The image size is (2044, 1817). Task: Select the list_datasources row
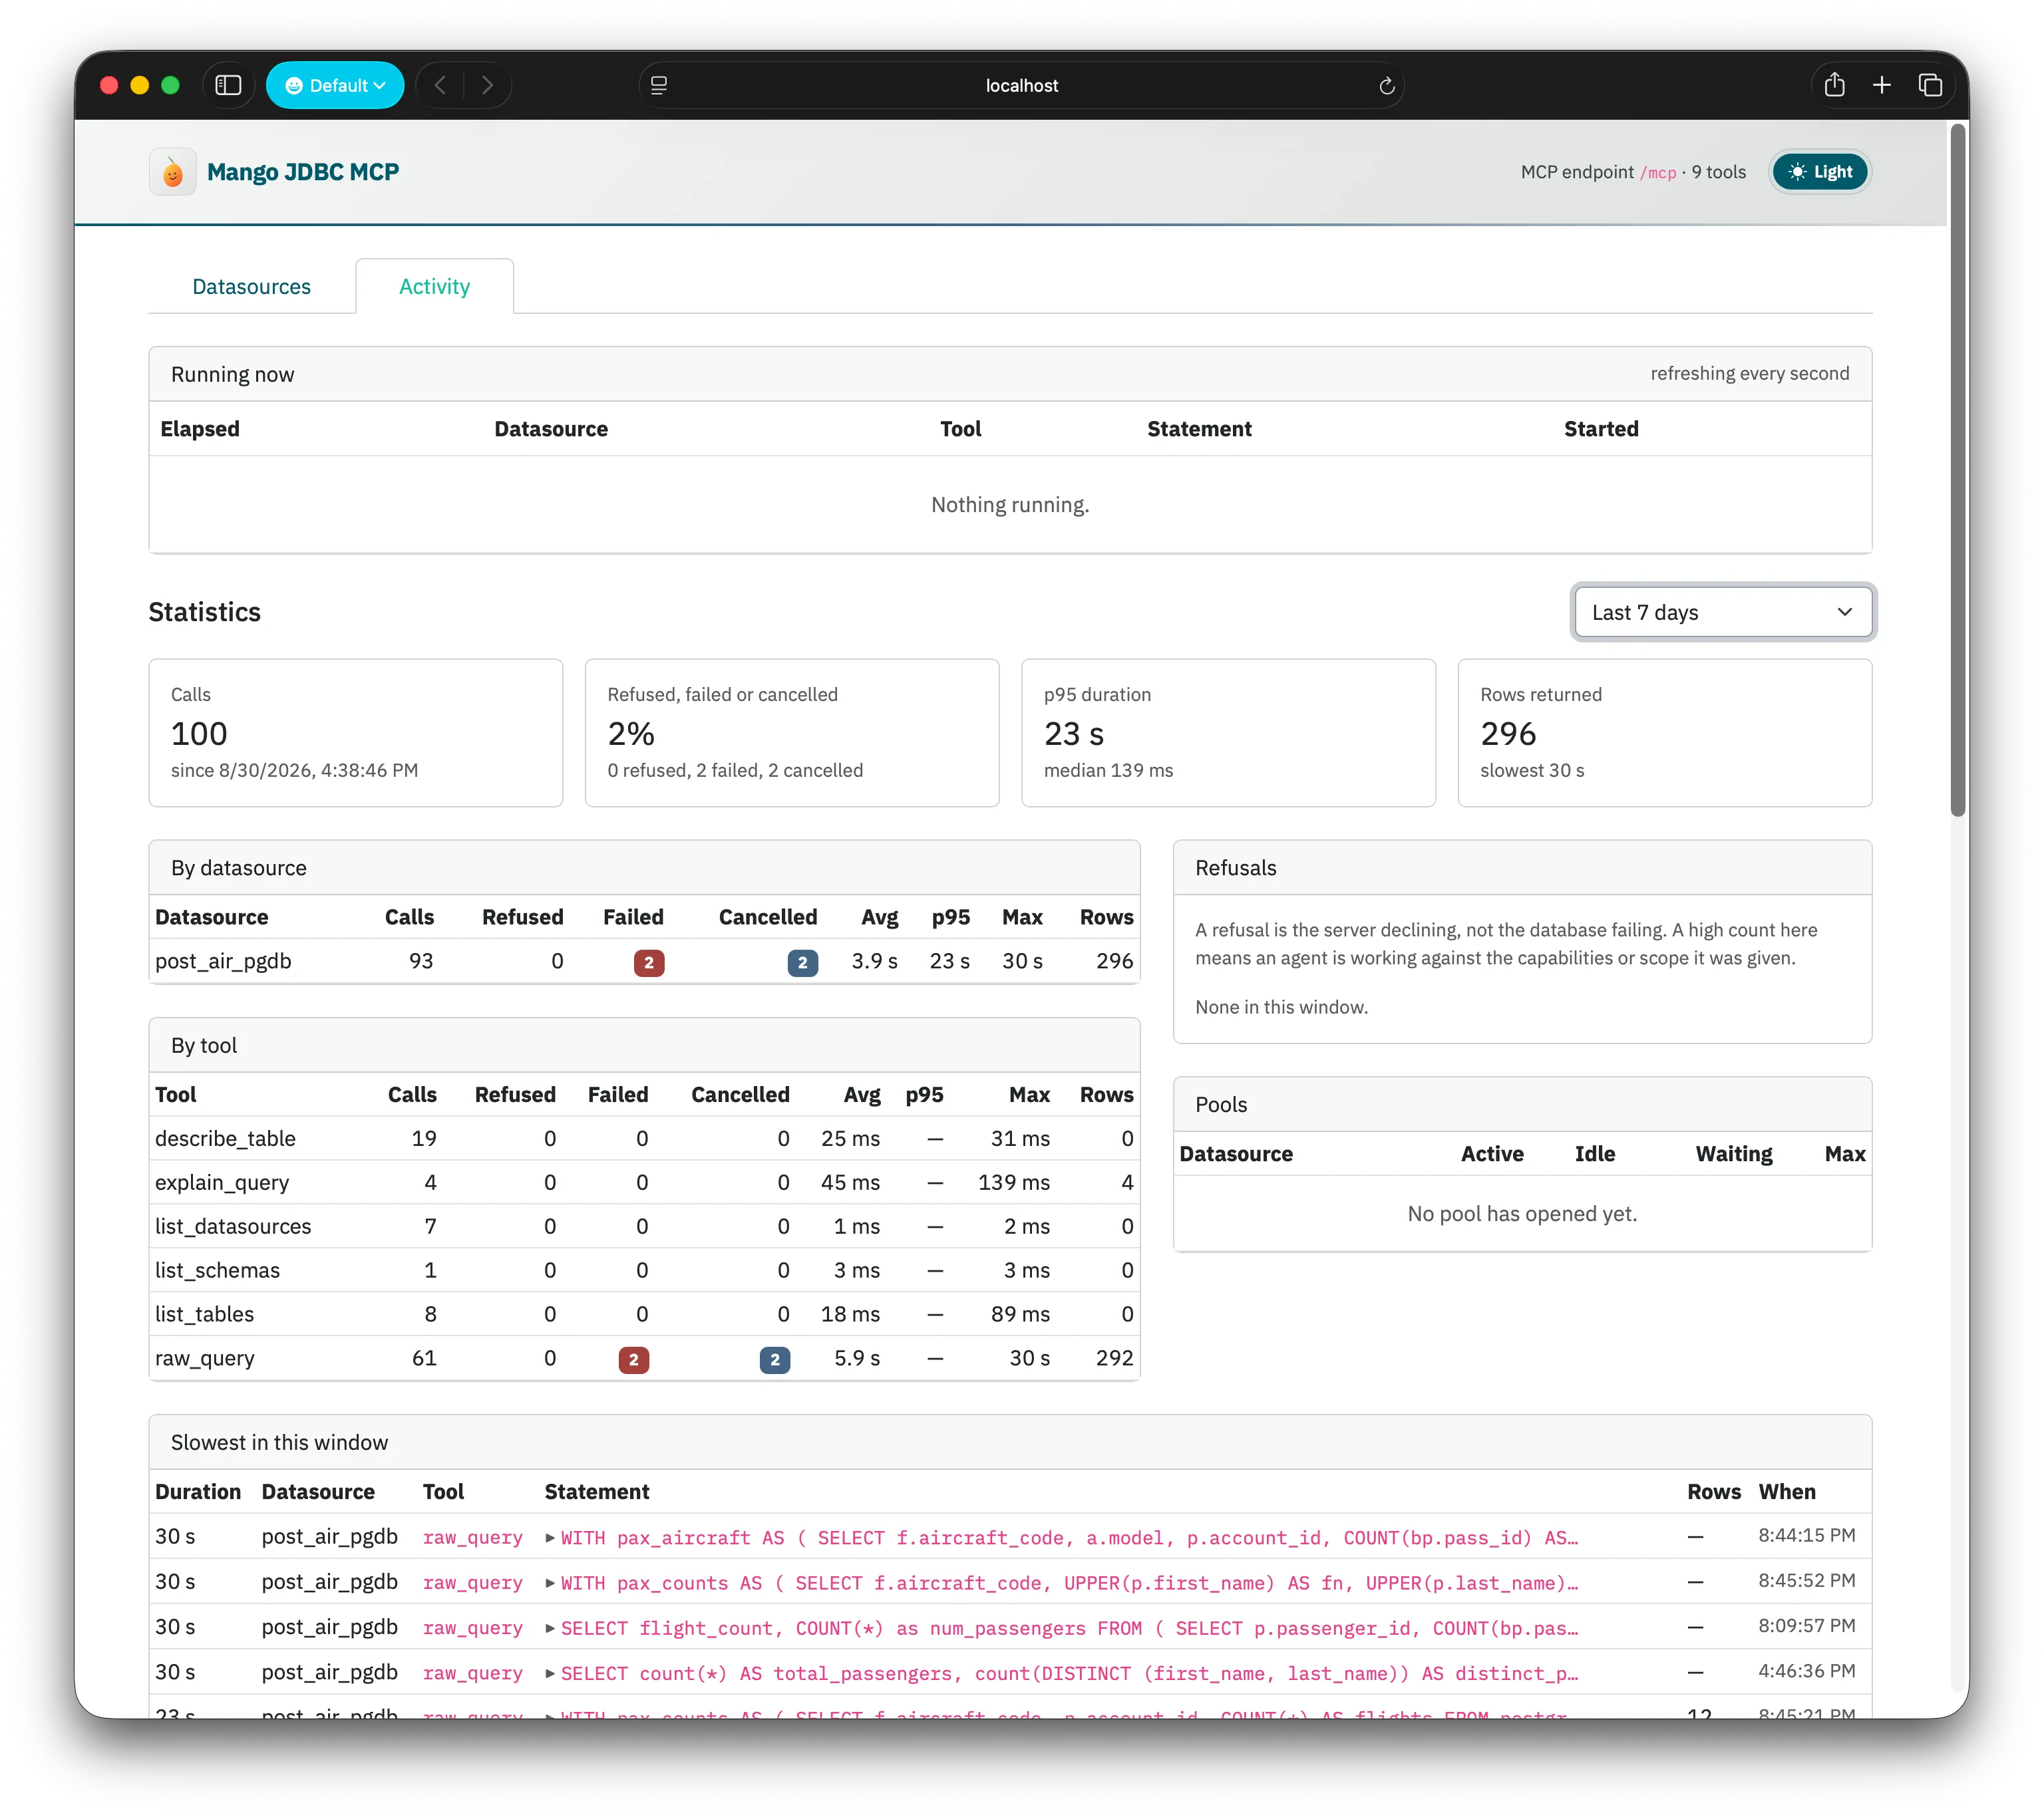(645, 1226)
